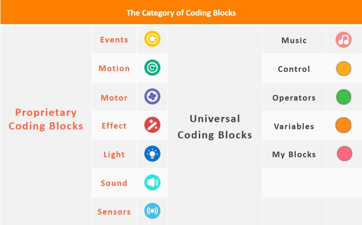362x225 pixels.
Task: Select the teal Sound speaker icon
Action: tap(152, 182)
